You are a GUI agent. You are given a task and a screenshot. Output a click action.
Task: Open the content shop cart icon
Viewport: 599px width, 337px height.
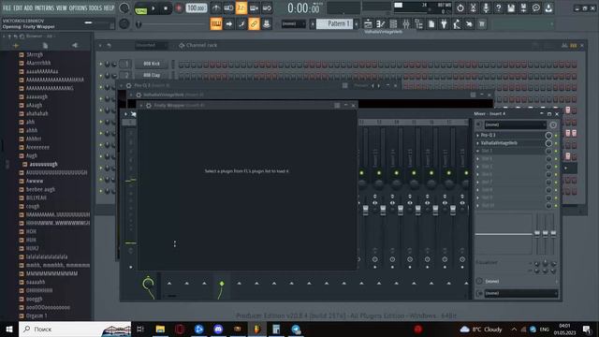click(x=482, y=24)
